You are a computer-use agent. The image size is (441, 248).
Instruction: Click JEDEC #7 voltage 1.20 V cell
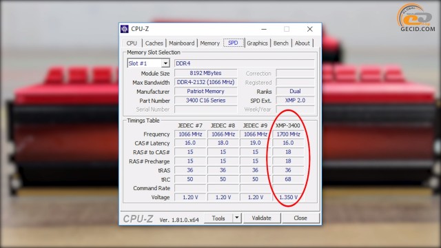(190, 198)
